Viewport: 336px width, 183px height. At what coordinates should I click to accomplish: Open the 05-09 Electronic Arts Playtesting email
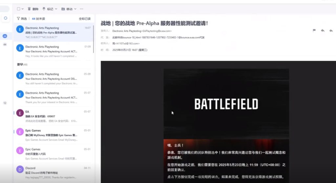pyautogui.click(x=53, y=79)
